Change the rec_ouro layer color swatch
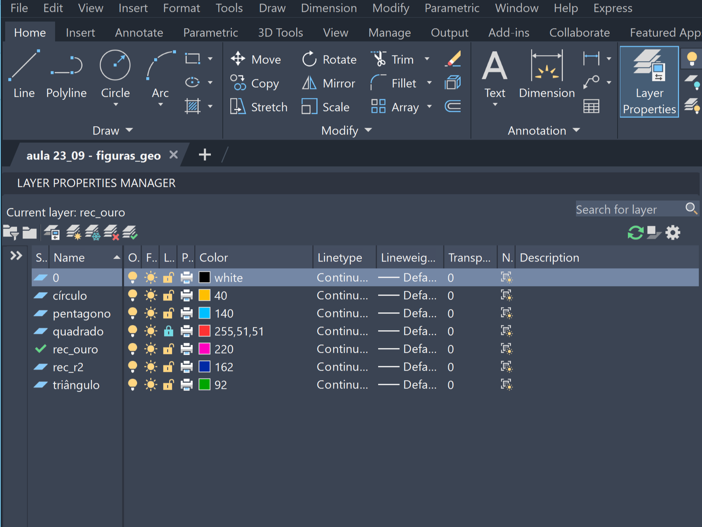This screenshot has width=702, height=527. tap(205, 349)
